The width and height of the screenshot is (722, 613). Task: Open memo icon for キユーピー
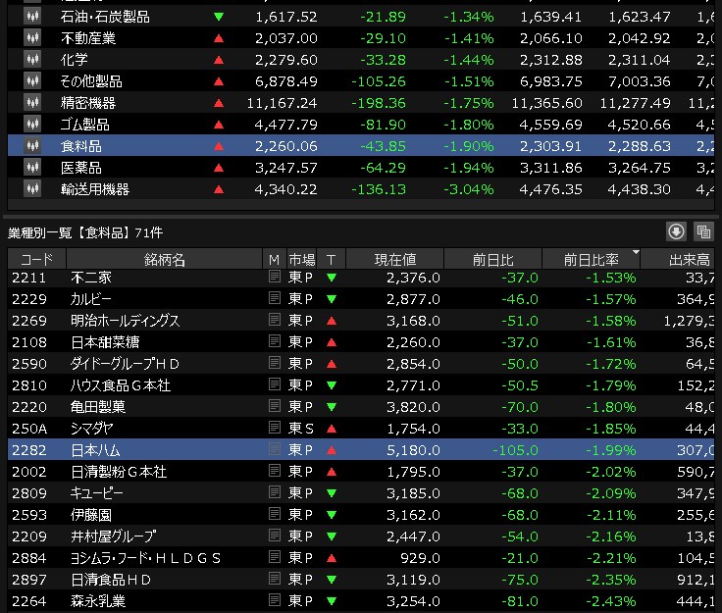[275, 492]
